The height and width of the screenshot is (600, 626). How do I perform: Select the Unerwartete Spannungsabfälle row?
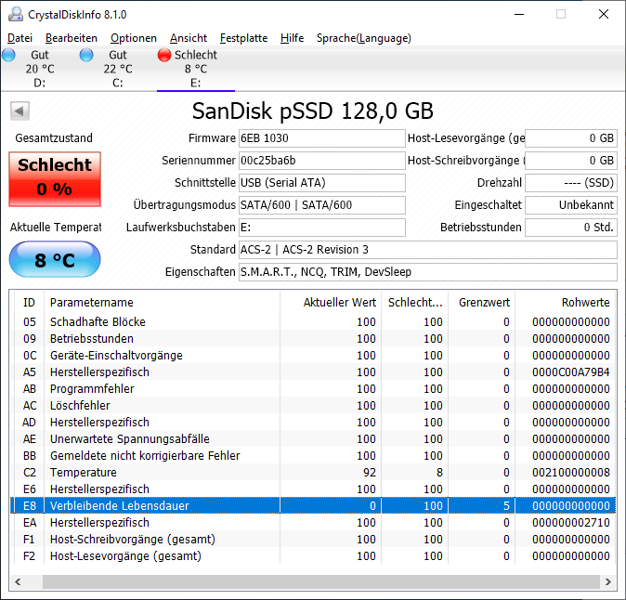pyautogui.click(x=313, y=439)
